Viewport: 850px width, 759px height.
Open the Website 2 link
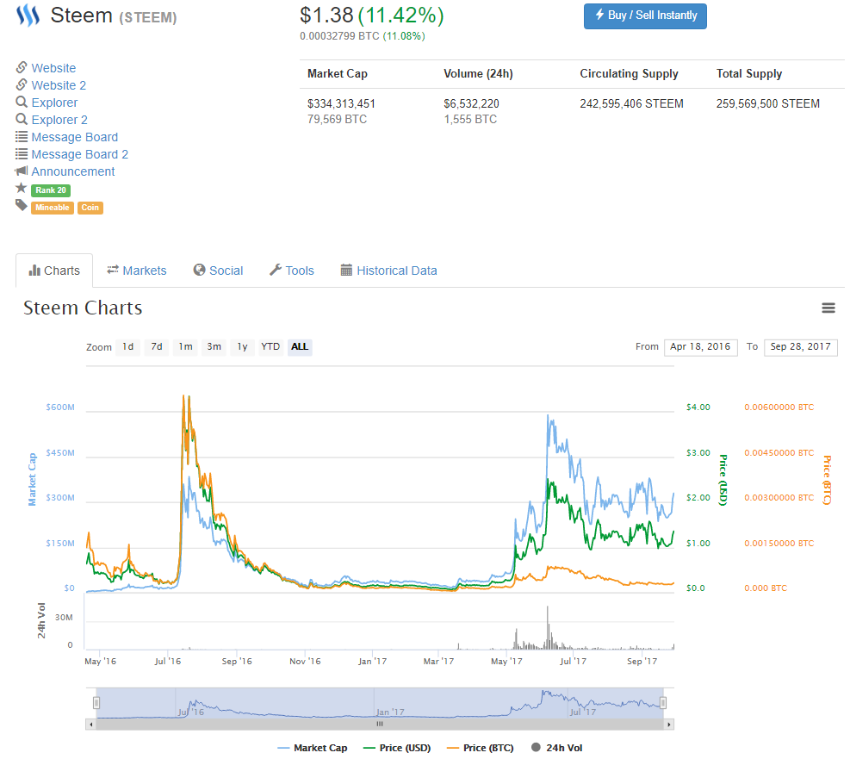pyautogui.click(x=59, y=85)
